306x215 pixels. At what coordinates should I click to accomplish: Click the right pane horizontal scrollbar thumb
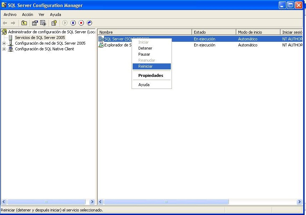[x=166, y=202]
